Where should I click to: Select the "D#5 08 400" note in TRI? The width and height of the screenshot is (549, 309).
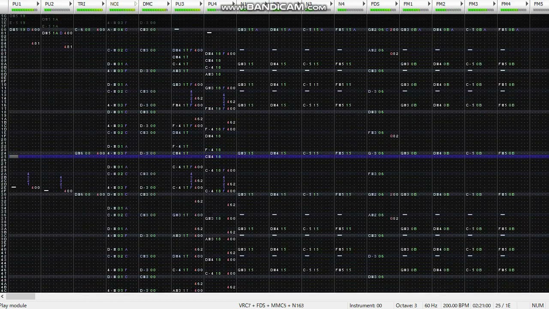(90, 194)
